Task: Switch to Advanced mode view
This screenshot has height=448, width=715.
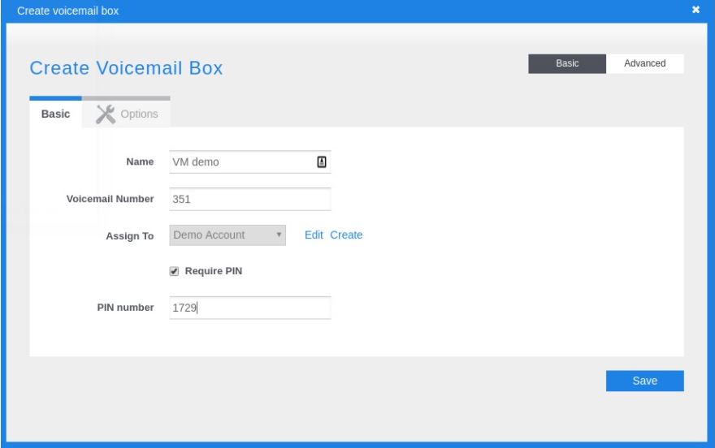Action: (644, 63)
